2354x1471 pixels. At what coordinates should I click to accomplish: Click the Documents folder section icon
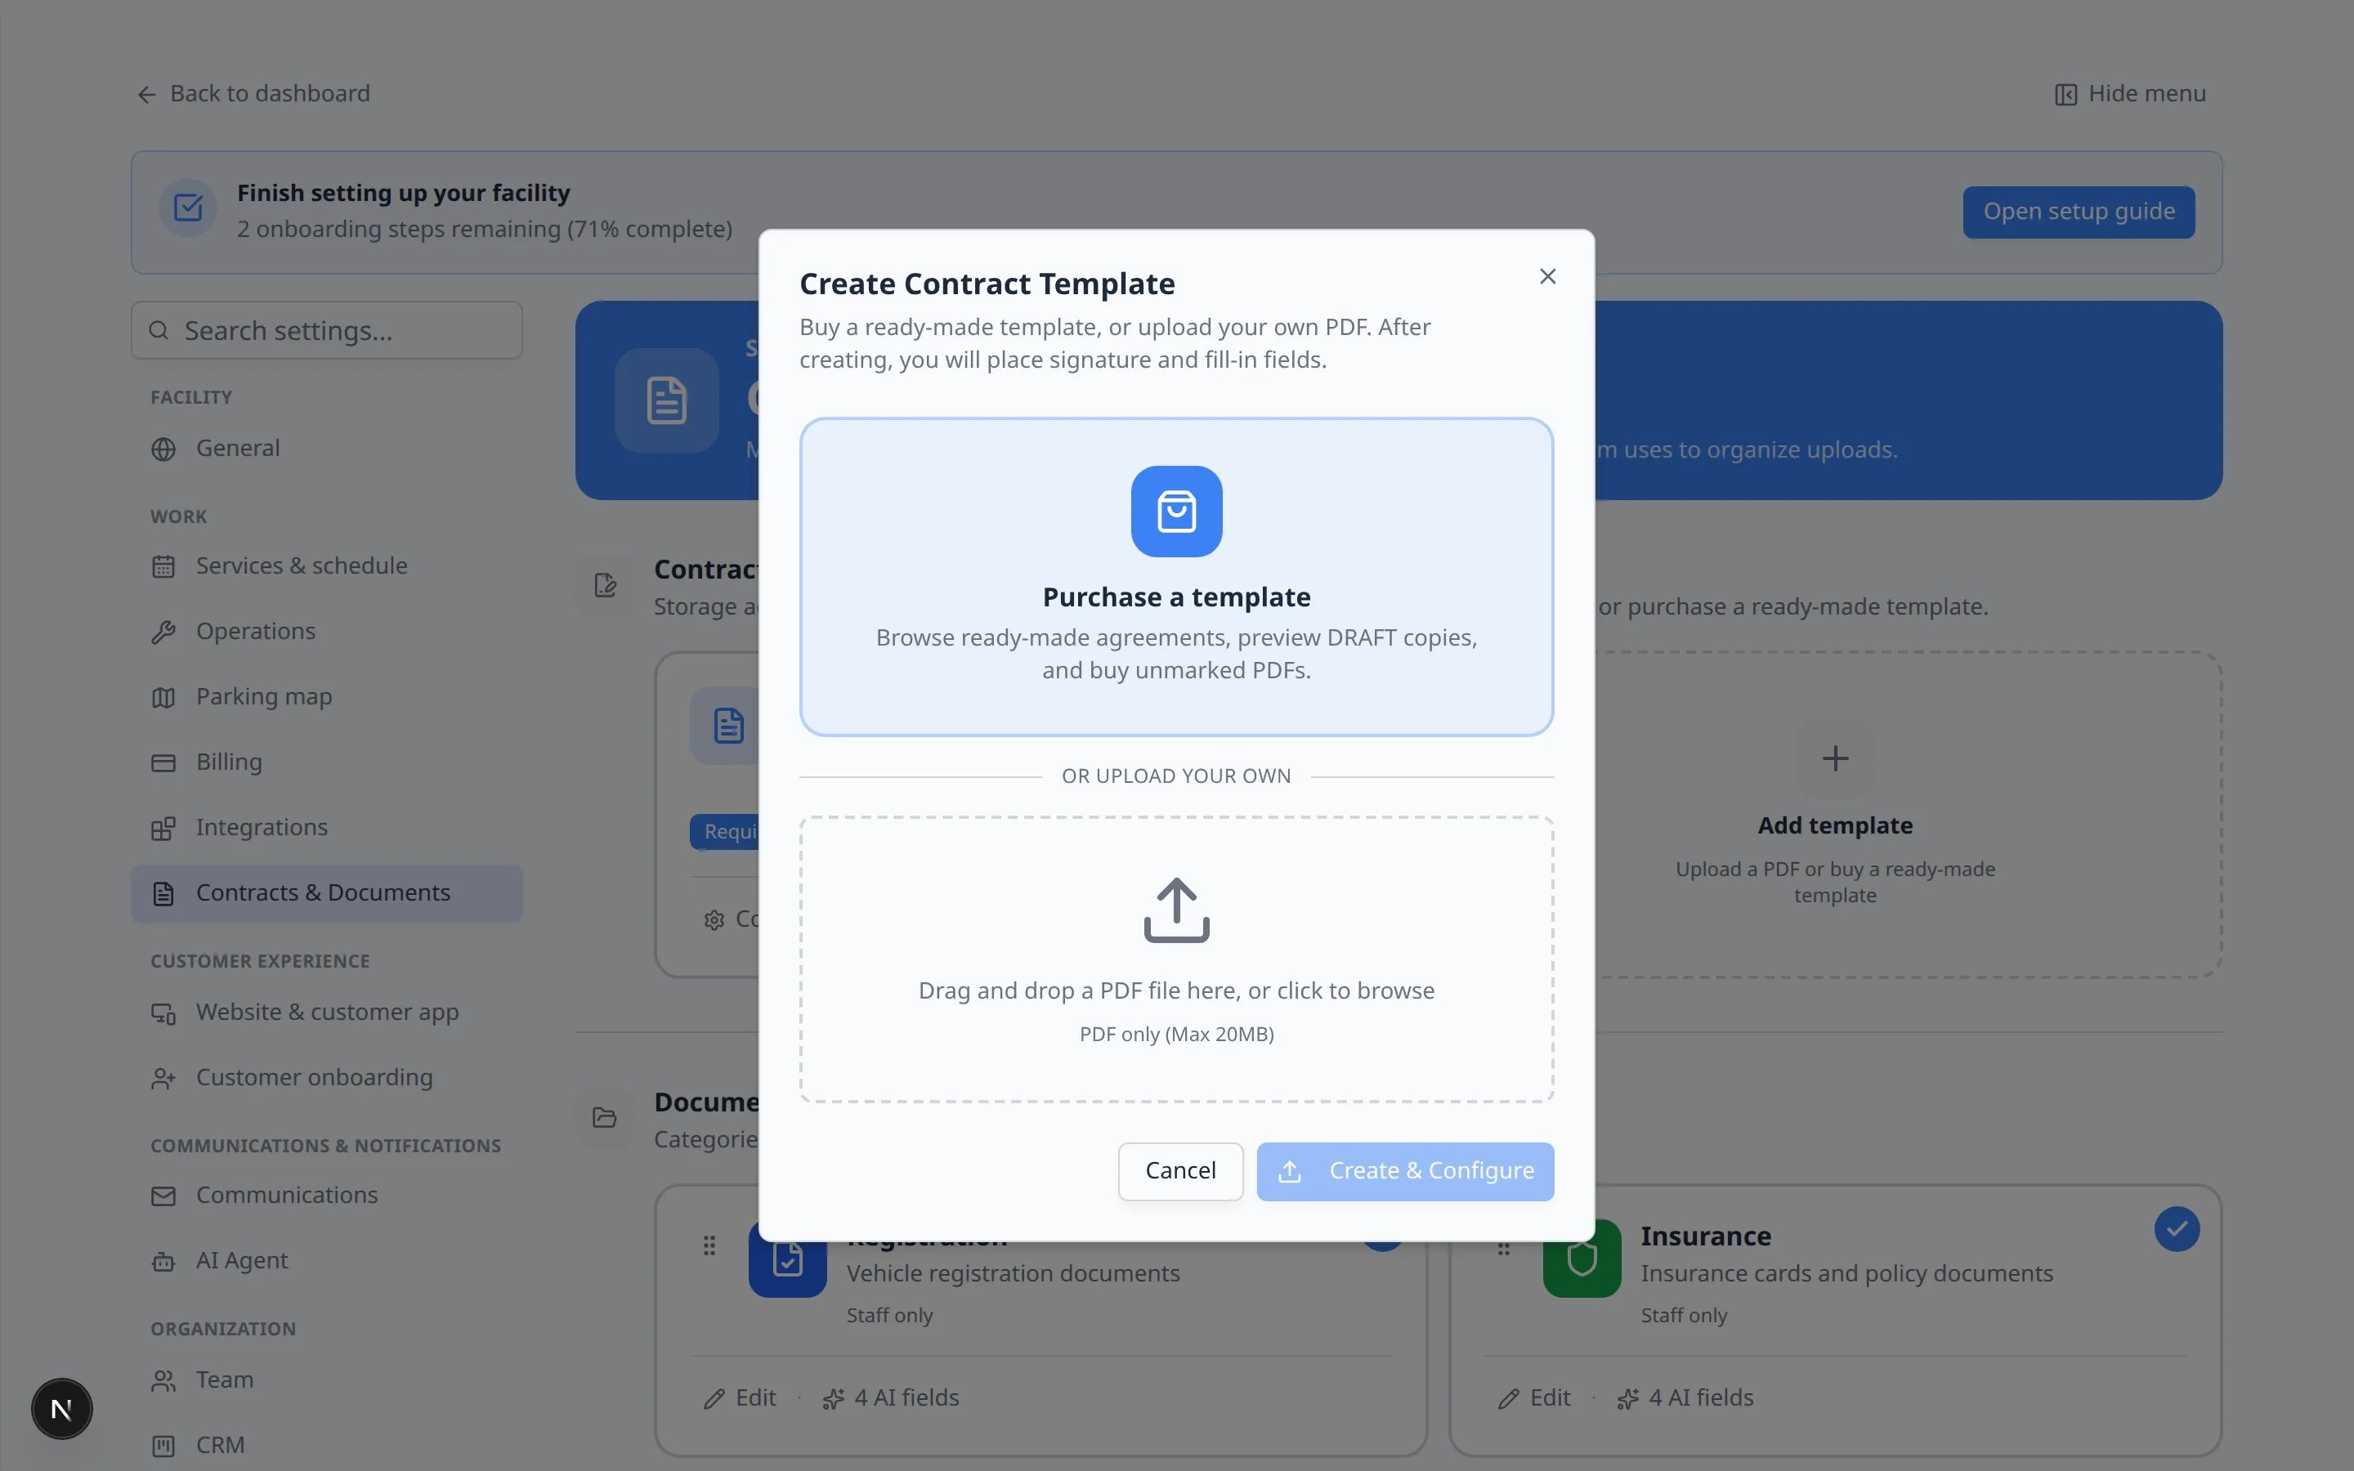[x=605, y=1118]
